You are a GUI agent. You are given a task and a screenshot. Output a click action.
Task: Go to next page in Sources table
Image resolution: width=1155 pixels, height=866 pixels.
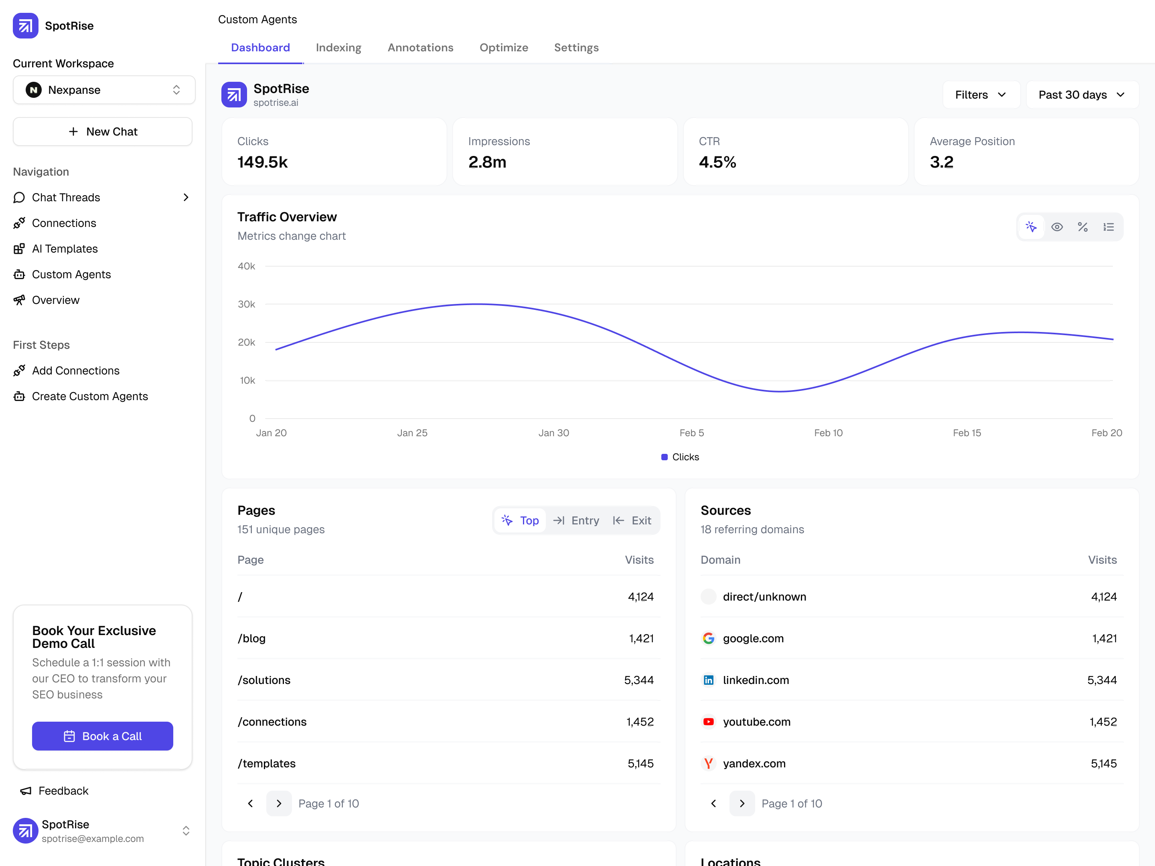(x=742, y=803)
